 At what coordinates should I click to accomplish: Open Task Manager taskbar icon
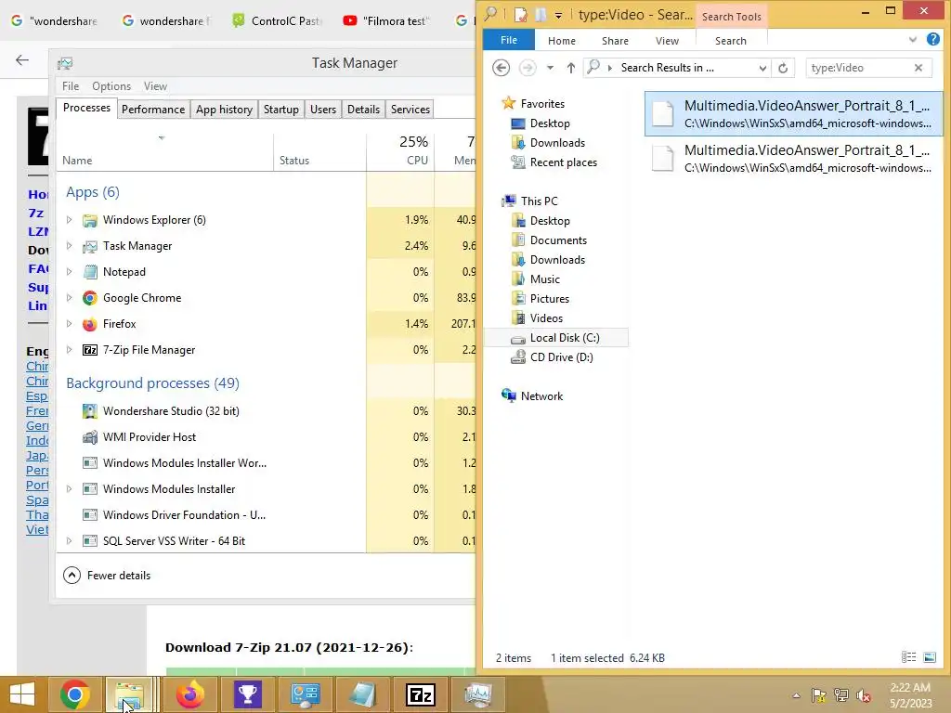(478, 694)
